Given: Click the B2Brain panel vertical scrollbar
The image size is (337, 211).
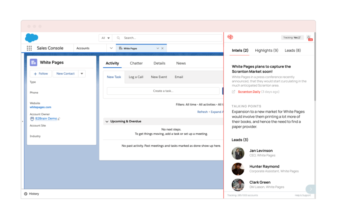Looking at the screenshot, I should (315, 67).
